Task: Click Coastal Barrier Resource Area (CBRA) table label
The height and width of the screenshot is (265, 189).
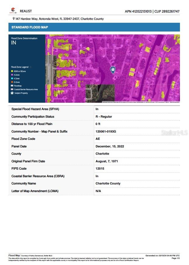Action: (38, 176)
